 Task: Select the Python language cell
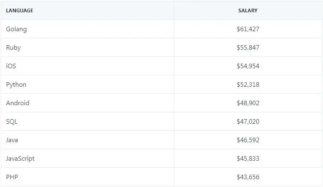click(16, 85)
